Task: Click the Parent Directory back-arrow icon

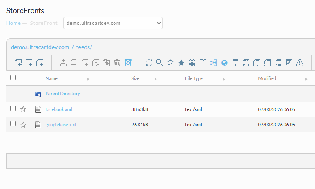Action: pyautogui.click(x=38, y=94)
